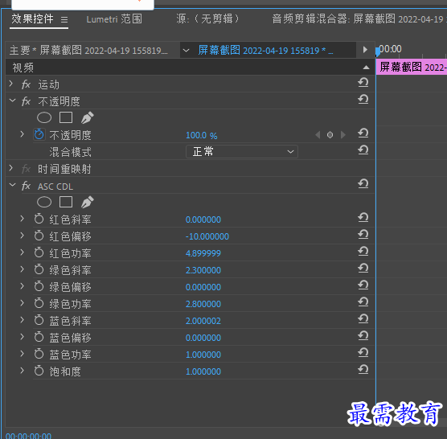The width and height of the screenshot is (447, 439).
Task: Reset the 红色斜率 parameter
Action: pyautogui.click(x=363, y=218)
